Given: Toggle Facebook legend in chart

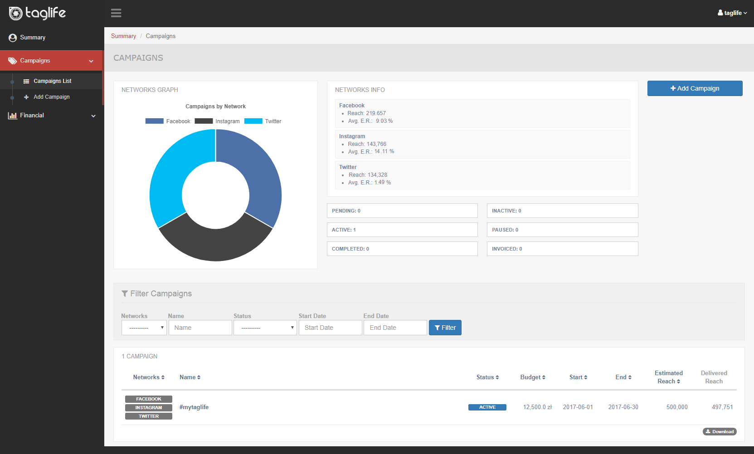Looking at the screenshot, I should click(x=168, y=121).
